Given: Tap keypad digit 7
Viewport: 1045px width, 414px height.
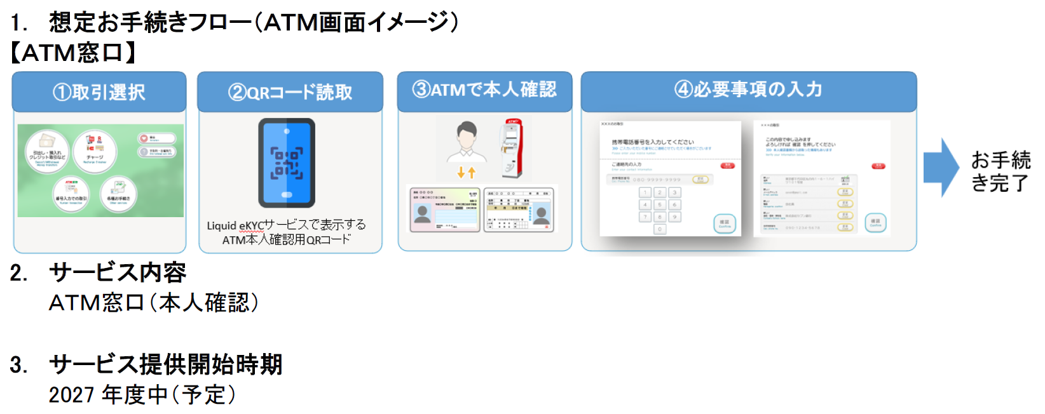Looking at the screenshot, I should (645, 217).
